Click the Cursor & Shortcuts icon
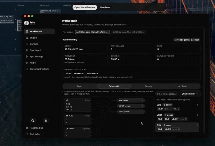Screen dimensions: 215x146 coord(27,69)
